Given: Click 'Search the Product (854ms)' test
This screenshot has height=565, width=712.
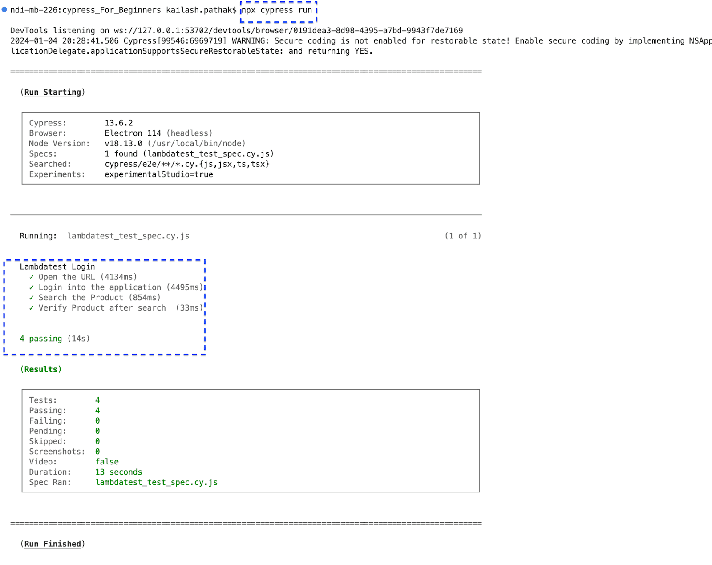Looking at the screenshot, I should (x=99, y=298).
